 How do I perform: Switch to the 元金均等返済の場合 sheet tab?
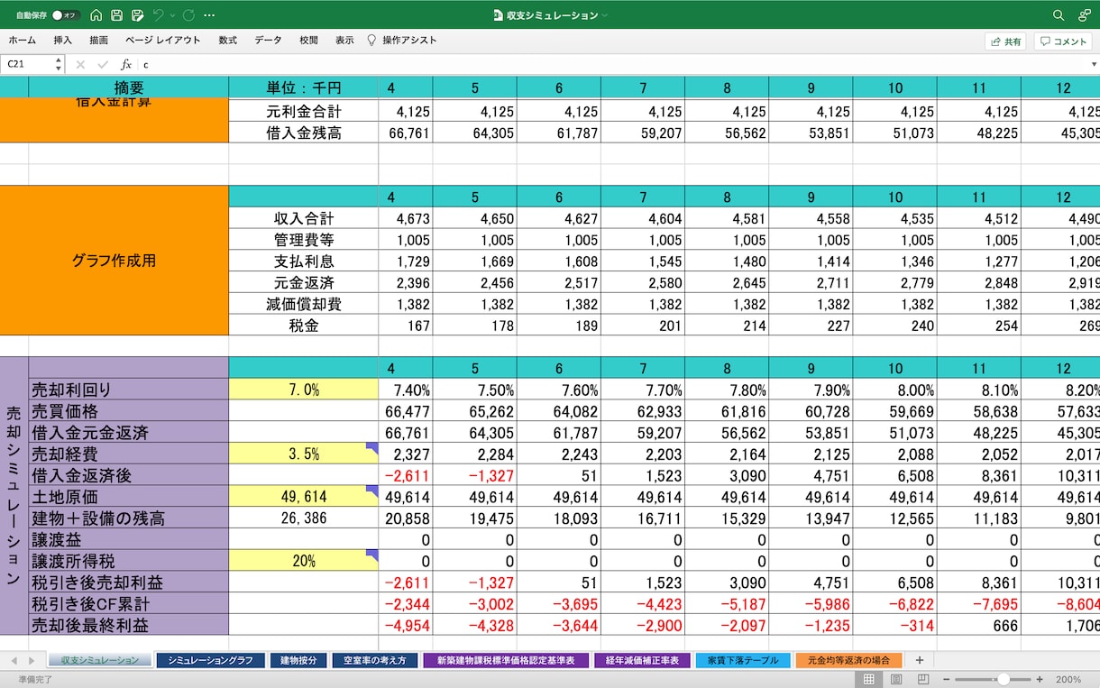pos(848,660)
